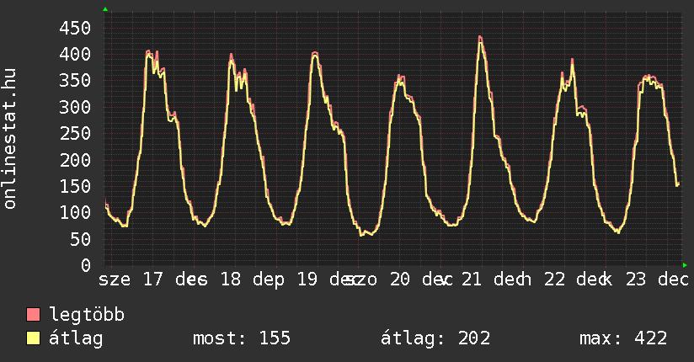
Task: Click the green arrow atop the y-axis
Action: pos(104,9)
